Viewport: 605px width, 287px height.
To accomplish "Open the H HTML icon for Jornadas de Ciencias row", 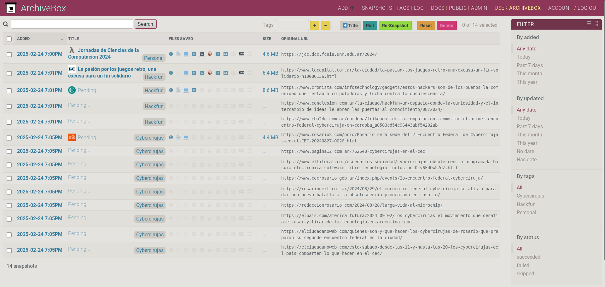I will pyautogui.click(x=194, y=54).
